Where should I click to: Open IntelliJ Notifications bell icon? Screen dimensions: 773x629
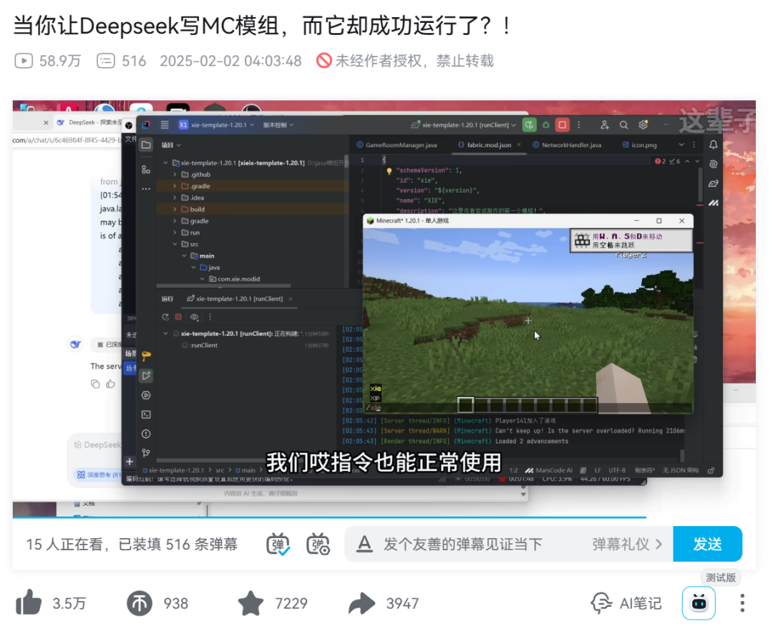click(714, 145)
